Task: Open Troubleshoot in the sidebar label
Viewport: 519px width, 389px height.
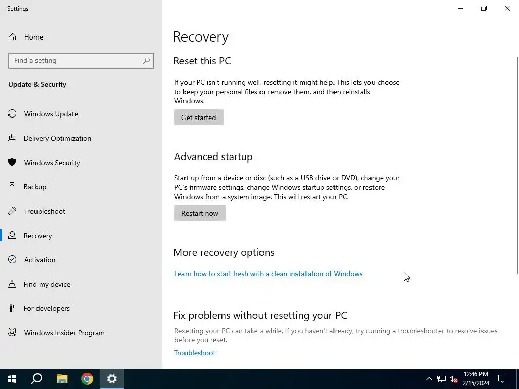Action: 45,211
